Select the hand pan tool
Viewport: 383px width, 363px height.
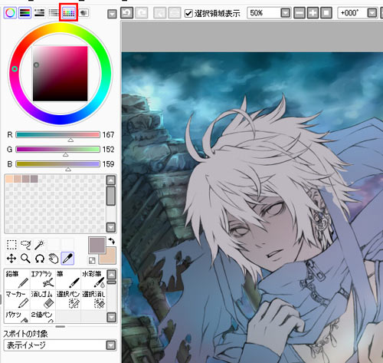tap(54, 259)
